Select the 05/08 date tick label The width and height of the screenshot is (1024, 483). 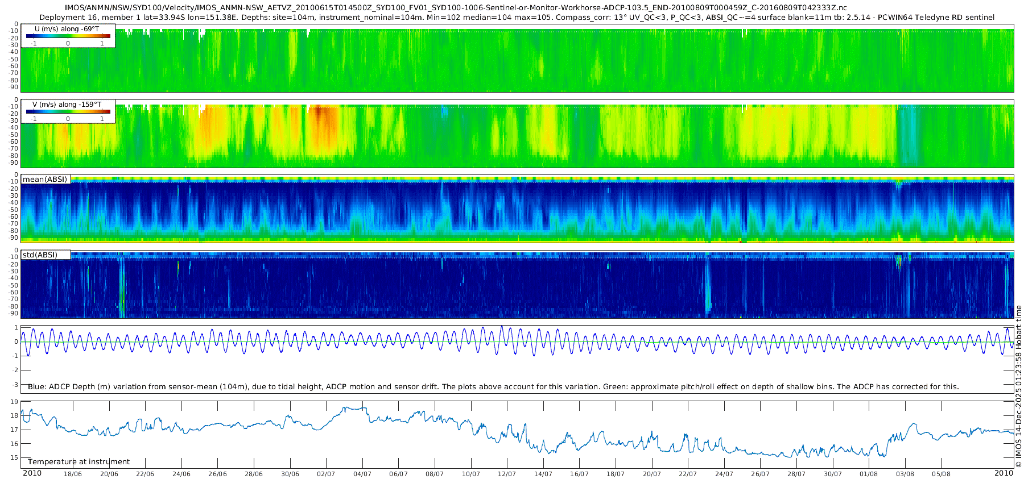tap(941, 474)
